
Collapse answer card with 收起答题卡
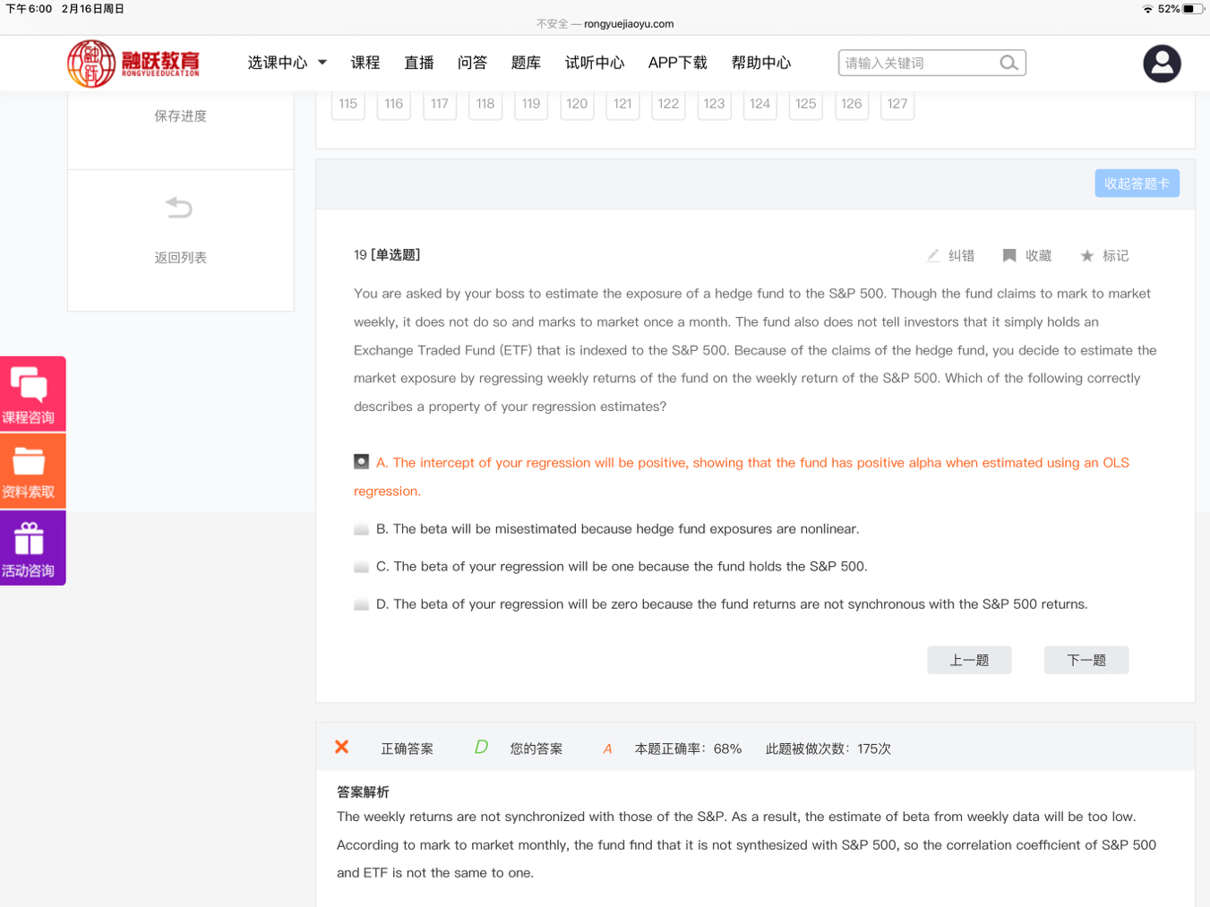pyautogui.click(x=1137, y=184)
